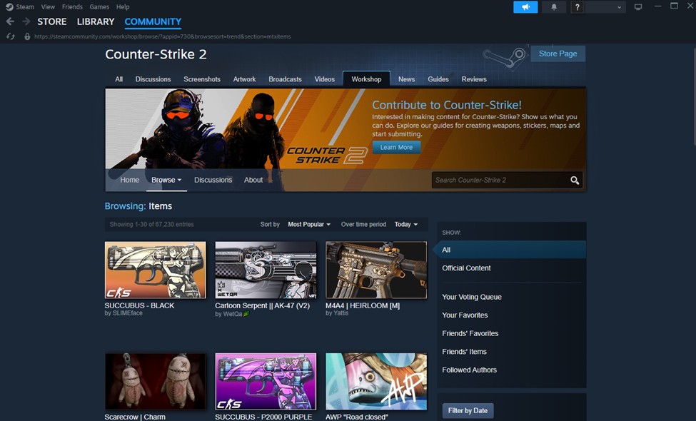The height and width of the screenshot is (421, 696).
Task: Reload the page with the refresh icon
Action: point(11,36)
